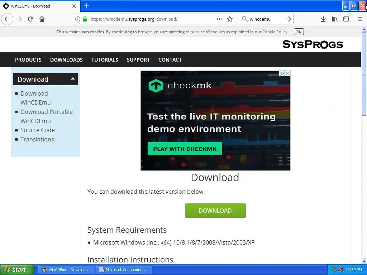367x275 pixels.
Task: Open the TUTORIALS menu
Action: click(105, 60)
